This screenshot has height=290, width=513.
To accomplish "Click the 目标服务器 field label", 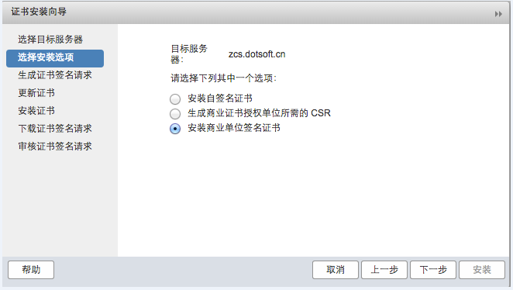I will click(189, 54).
